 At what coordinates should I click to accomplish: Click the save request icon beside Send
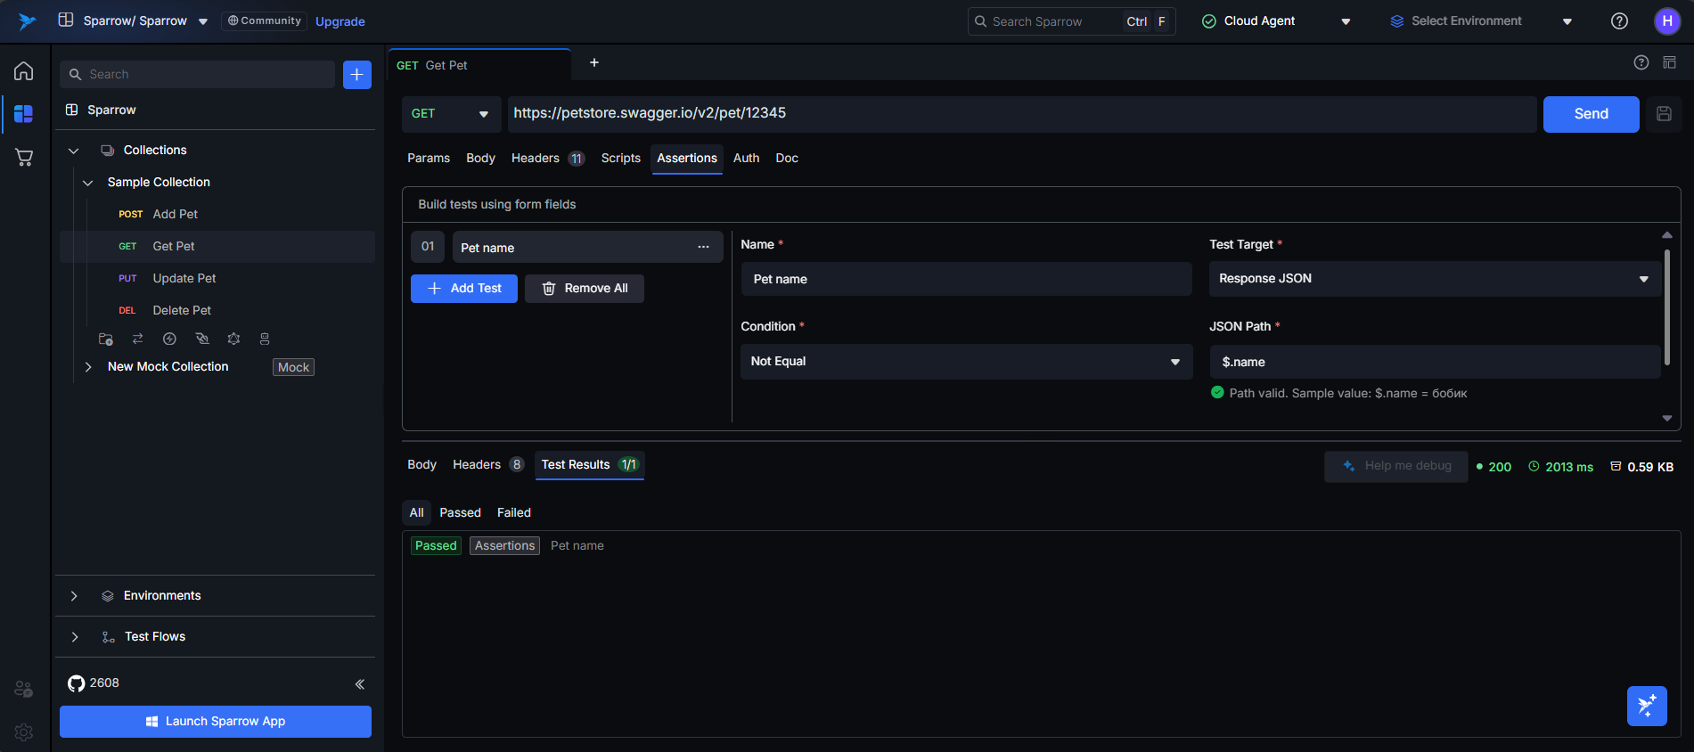pyautogui.click(x=1663, y=114)
